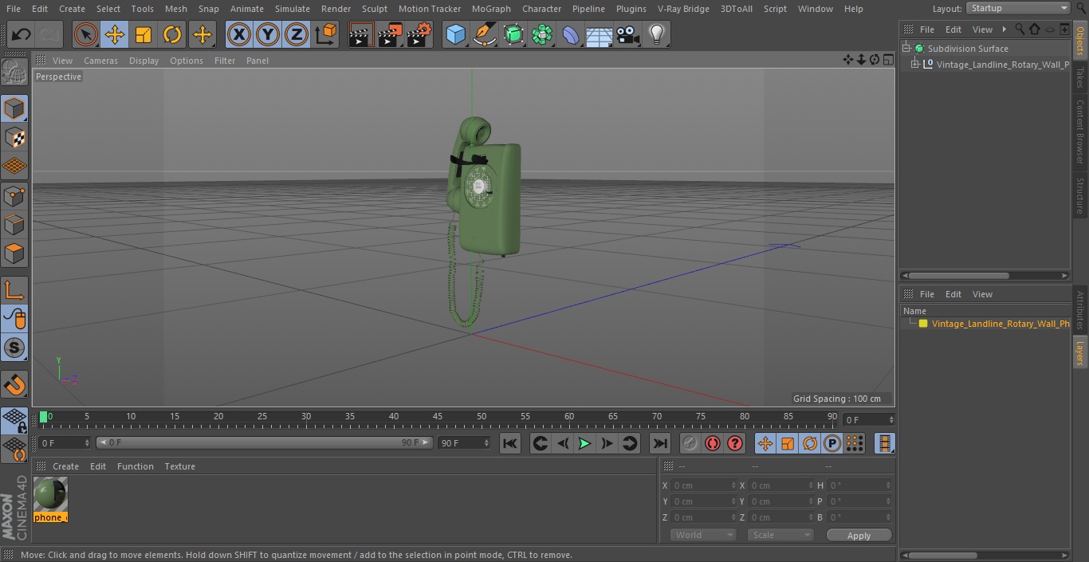Add a Floor environment object
Screen dimensions: 1089x562
[600, 35]
